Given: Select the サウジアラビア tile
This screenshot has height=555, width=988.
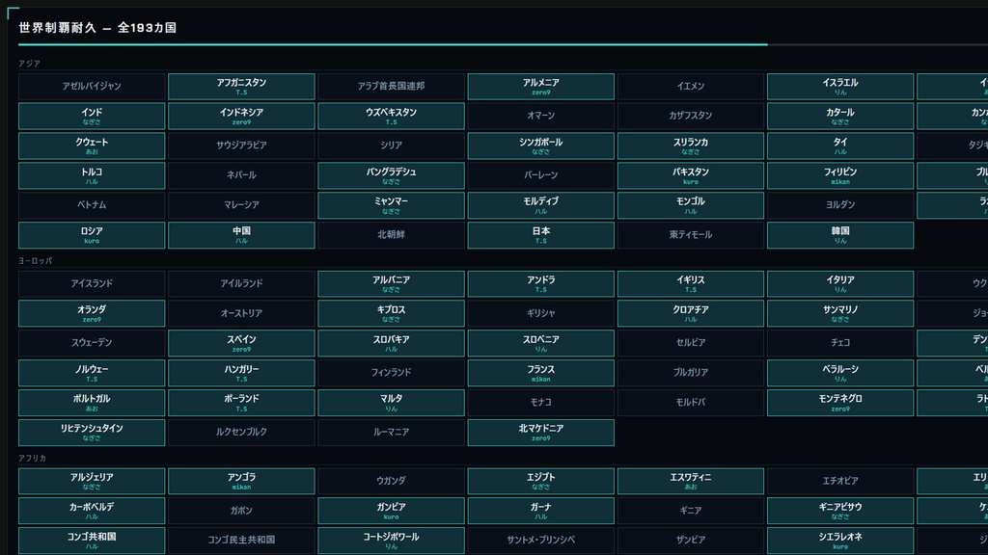Looking at the screenshot, I should tap(241, 145).
